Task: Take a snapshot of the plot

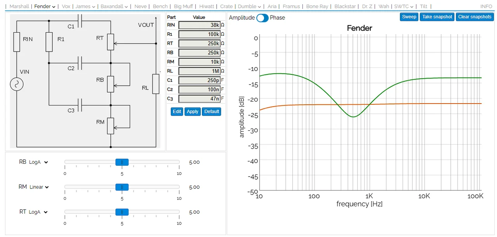Action: pos(437,17)
